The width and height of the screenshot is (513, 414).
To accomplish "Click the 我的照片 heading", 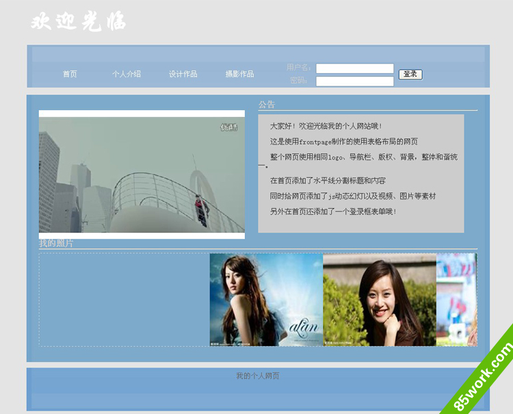I will point(56,243).
